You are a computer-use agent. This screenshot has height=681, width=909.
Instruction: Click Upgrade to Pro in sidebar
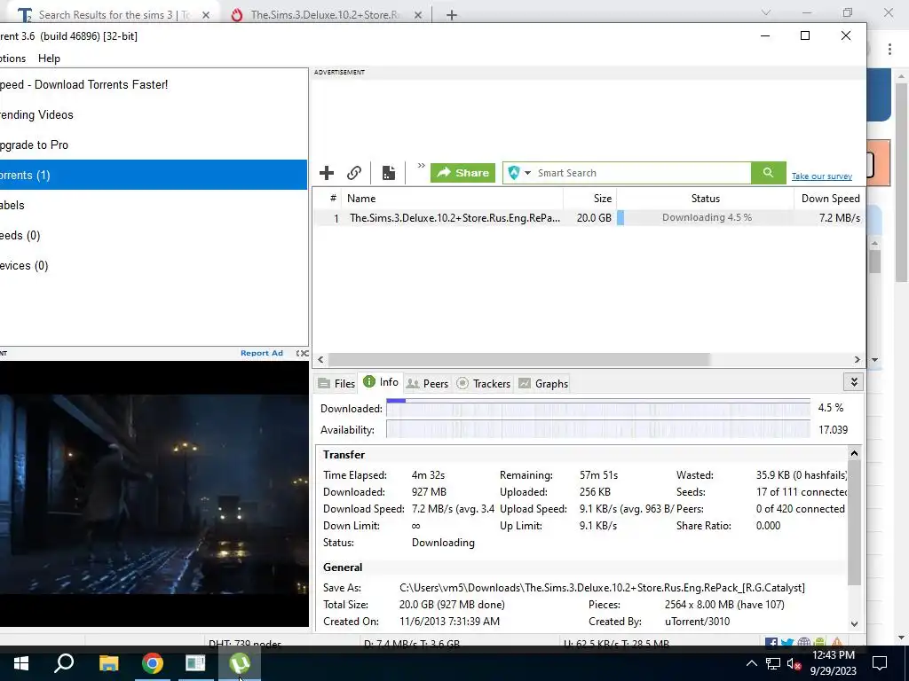click(153, 145)
